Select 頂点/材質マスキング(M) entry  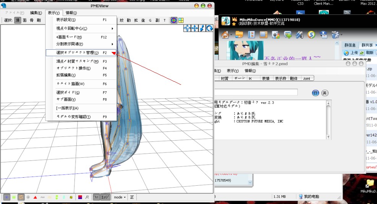coord(81,62)
